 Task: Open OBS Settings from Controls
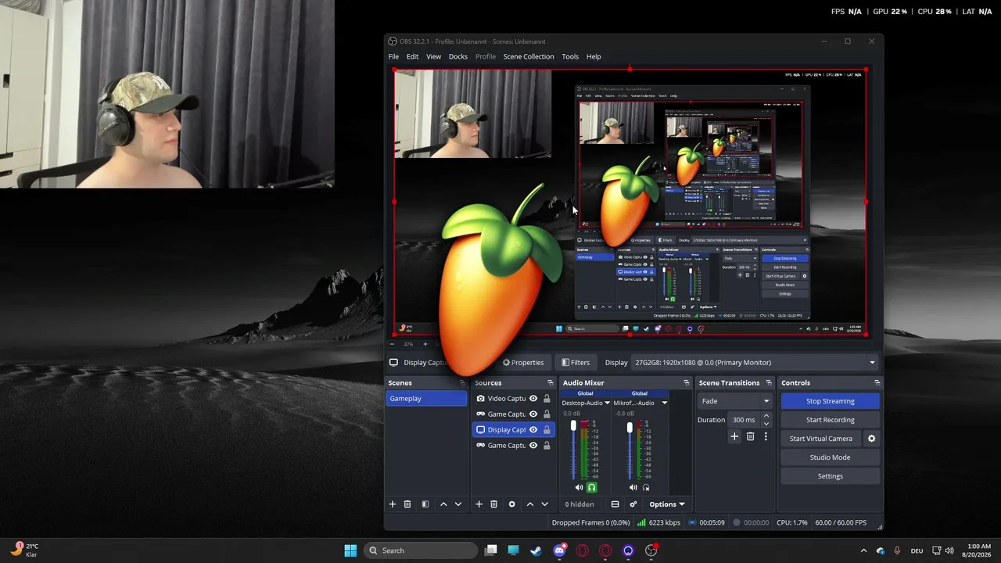830,476
